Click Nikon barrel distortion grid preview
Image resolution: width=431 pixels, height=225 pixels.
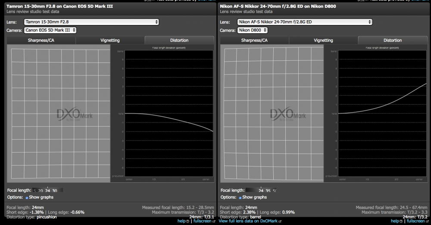tap(272, 114)
